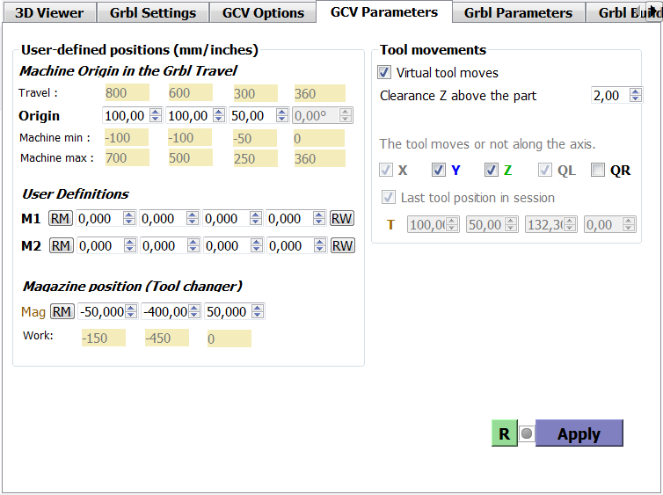Click the RW button on M2 row

[343, 245]
